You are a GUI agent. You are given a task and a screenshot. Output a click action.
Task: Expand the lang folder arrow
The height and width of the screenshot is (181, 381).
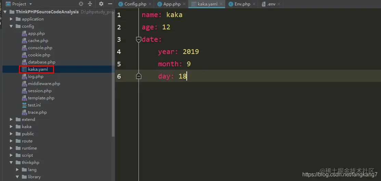(17, 170)
